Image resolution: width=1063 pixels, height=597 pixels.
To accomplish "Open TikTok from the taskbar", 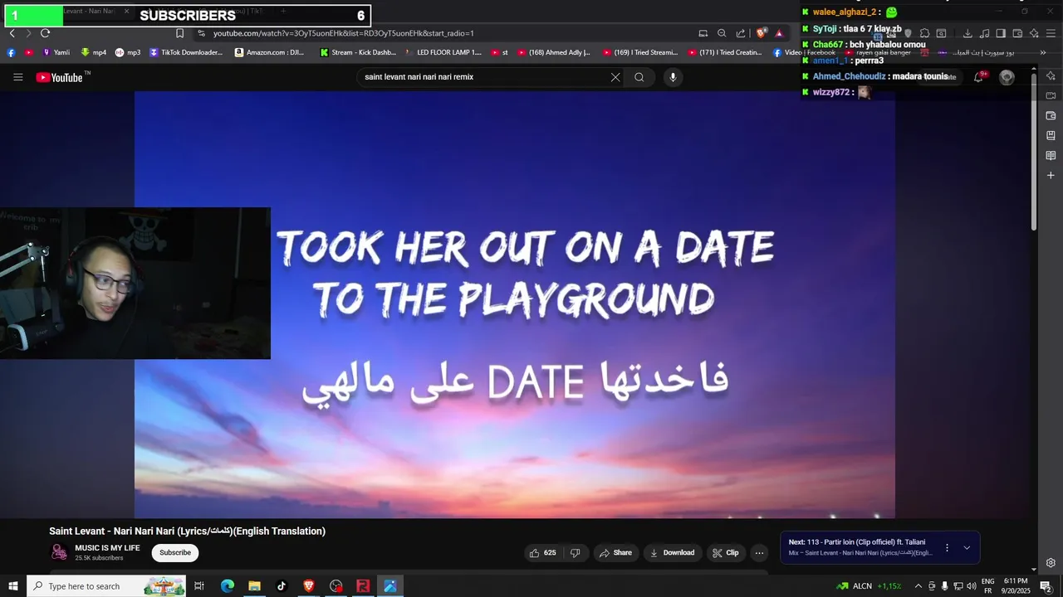I will coord(282,586).
